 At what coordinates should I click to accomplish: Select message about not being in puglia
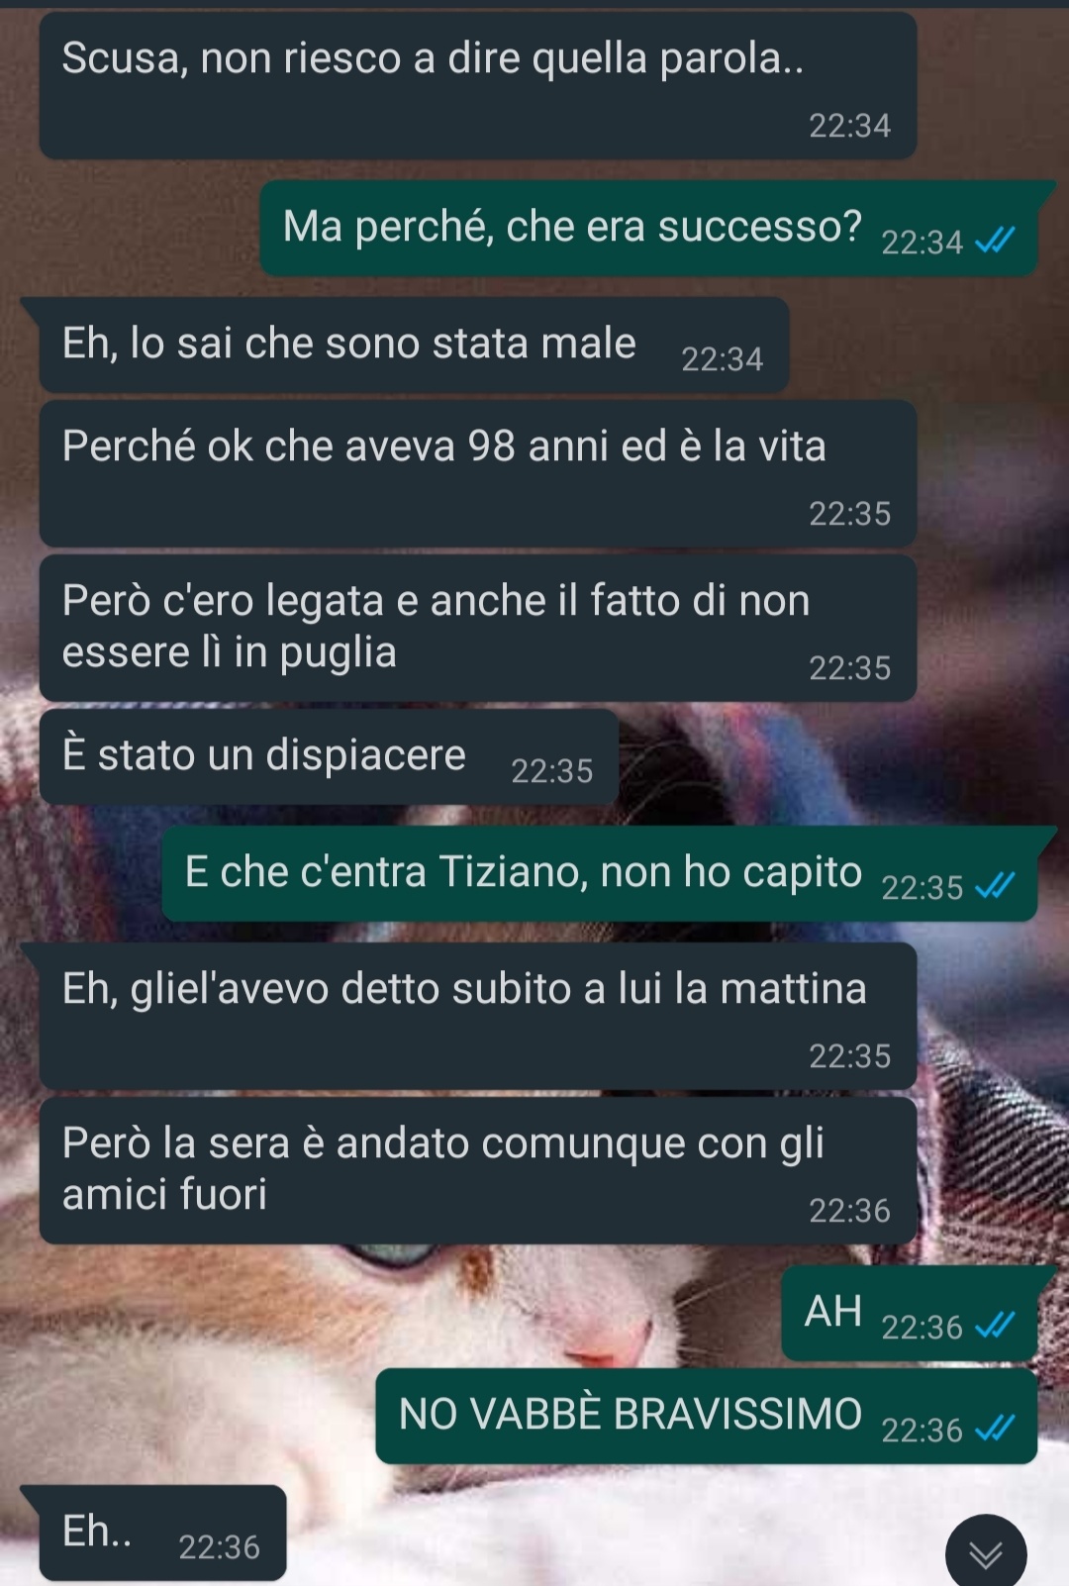point(477,628)
